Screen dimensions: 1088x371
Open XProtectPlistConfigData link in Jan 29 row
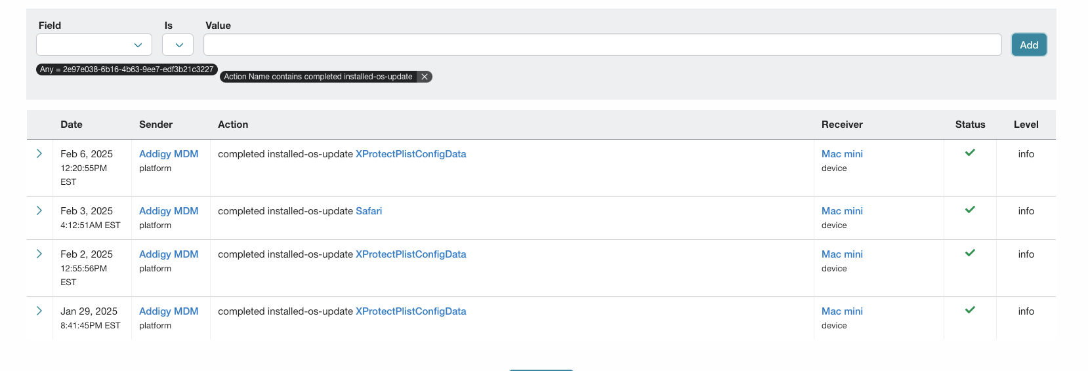point(411,311)
